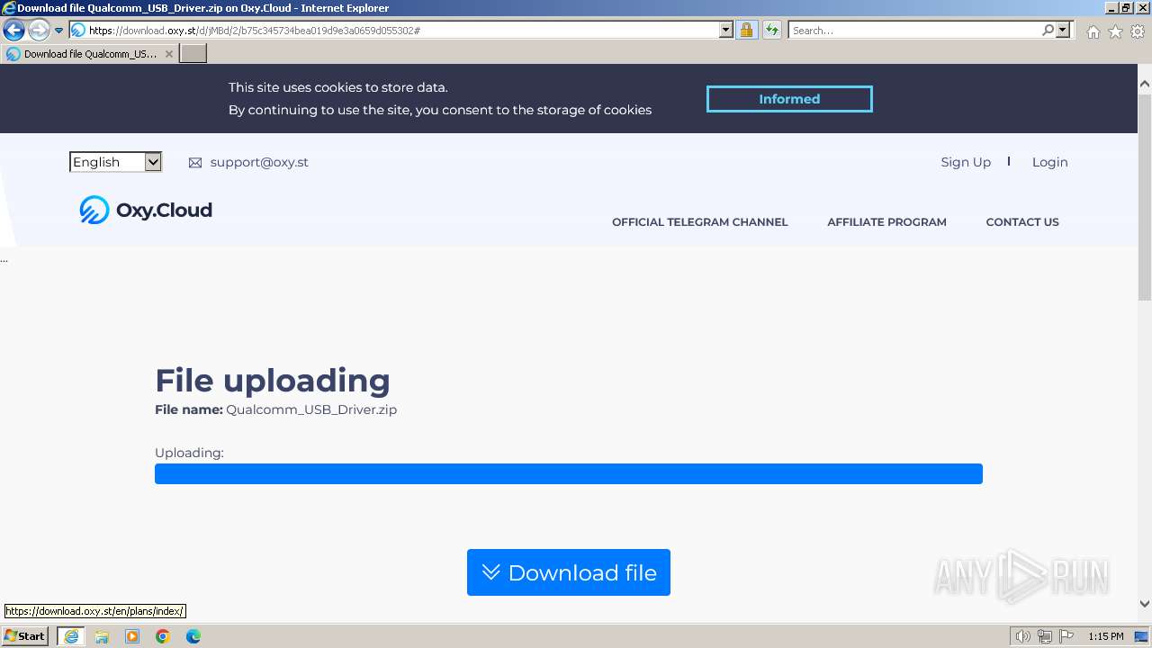1152x648 pixels.
Task: Open Contact Us menu item
Action: 1022,222
